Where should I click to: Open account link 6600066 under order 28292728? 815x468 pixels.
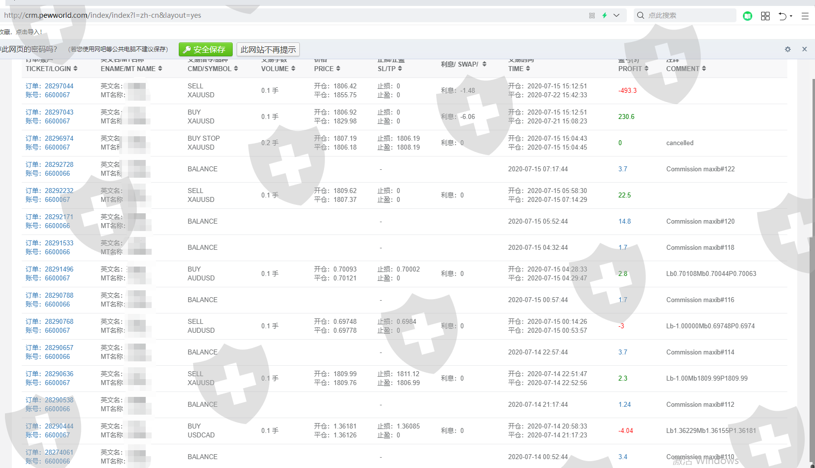[x=57, y=173]
